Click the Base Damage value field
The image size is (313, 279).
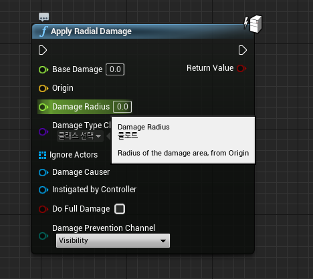click(x=115, y=69)
